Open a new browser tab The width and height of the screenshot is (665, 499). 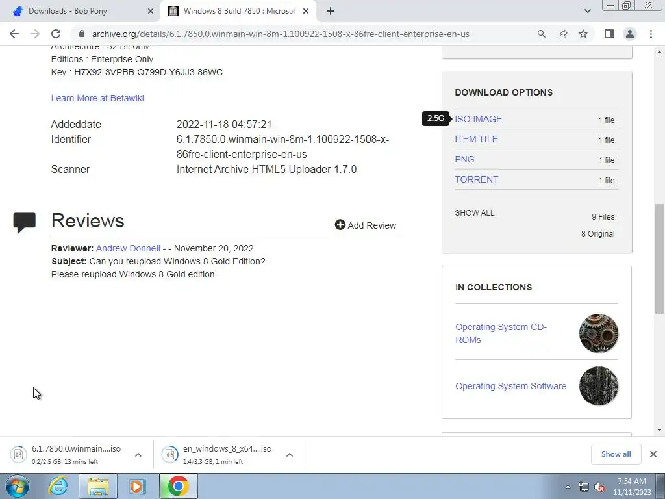(331, 11)
